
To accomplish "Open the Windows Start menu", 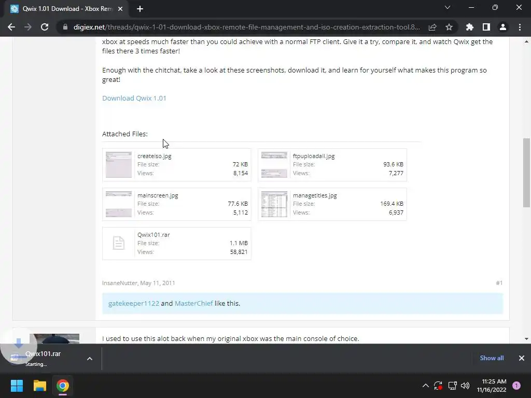I will pyautogui.click(x=17, y=386).
